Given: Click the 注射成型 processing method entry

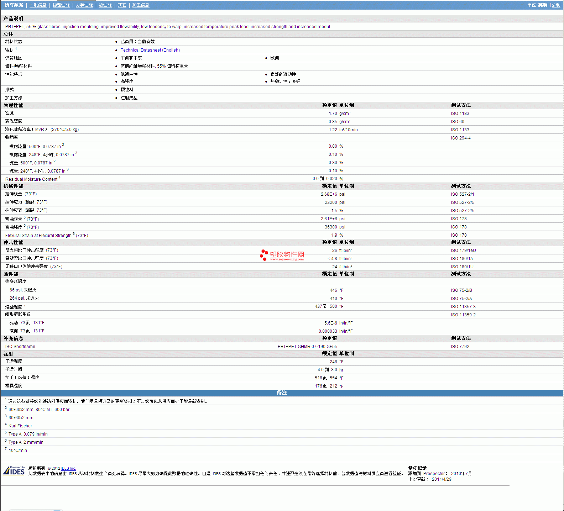Looking at the screenshot, I should (x=129, y=98).
